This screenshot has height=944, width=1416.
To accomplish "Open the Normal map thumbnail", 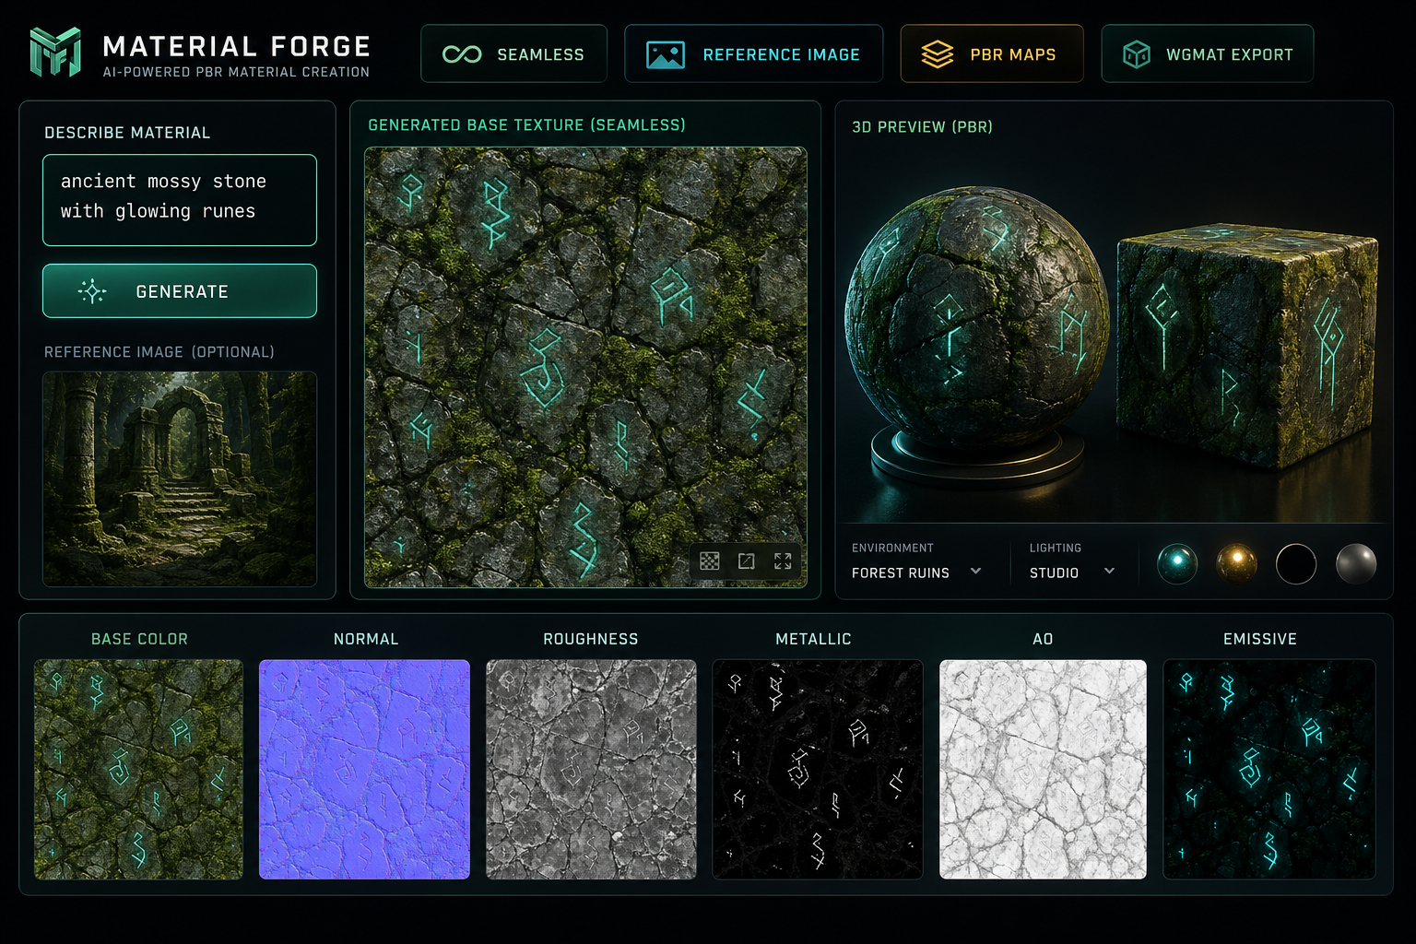I will [x=364, y=769].
